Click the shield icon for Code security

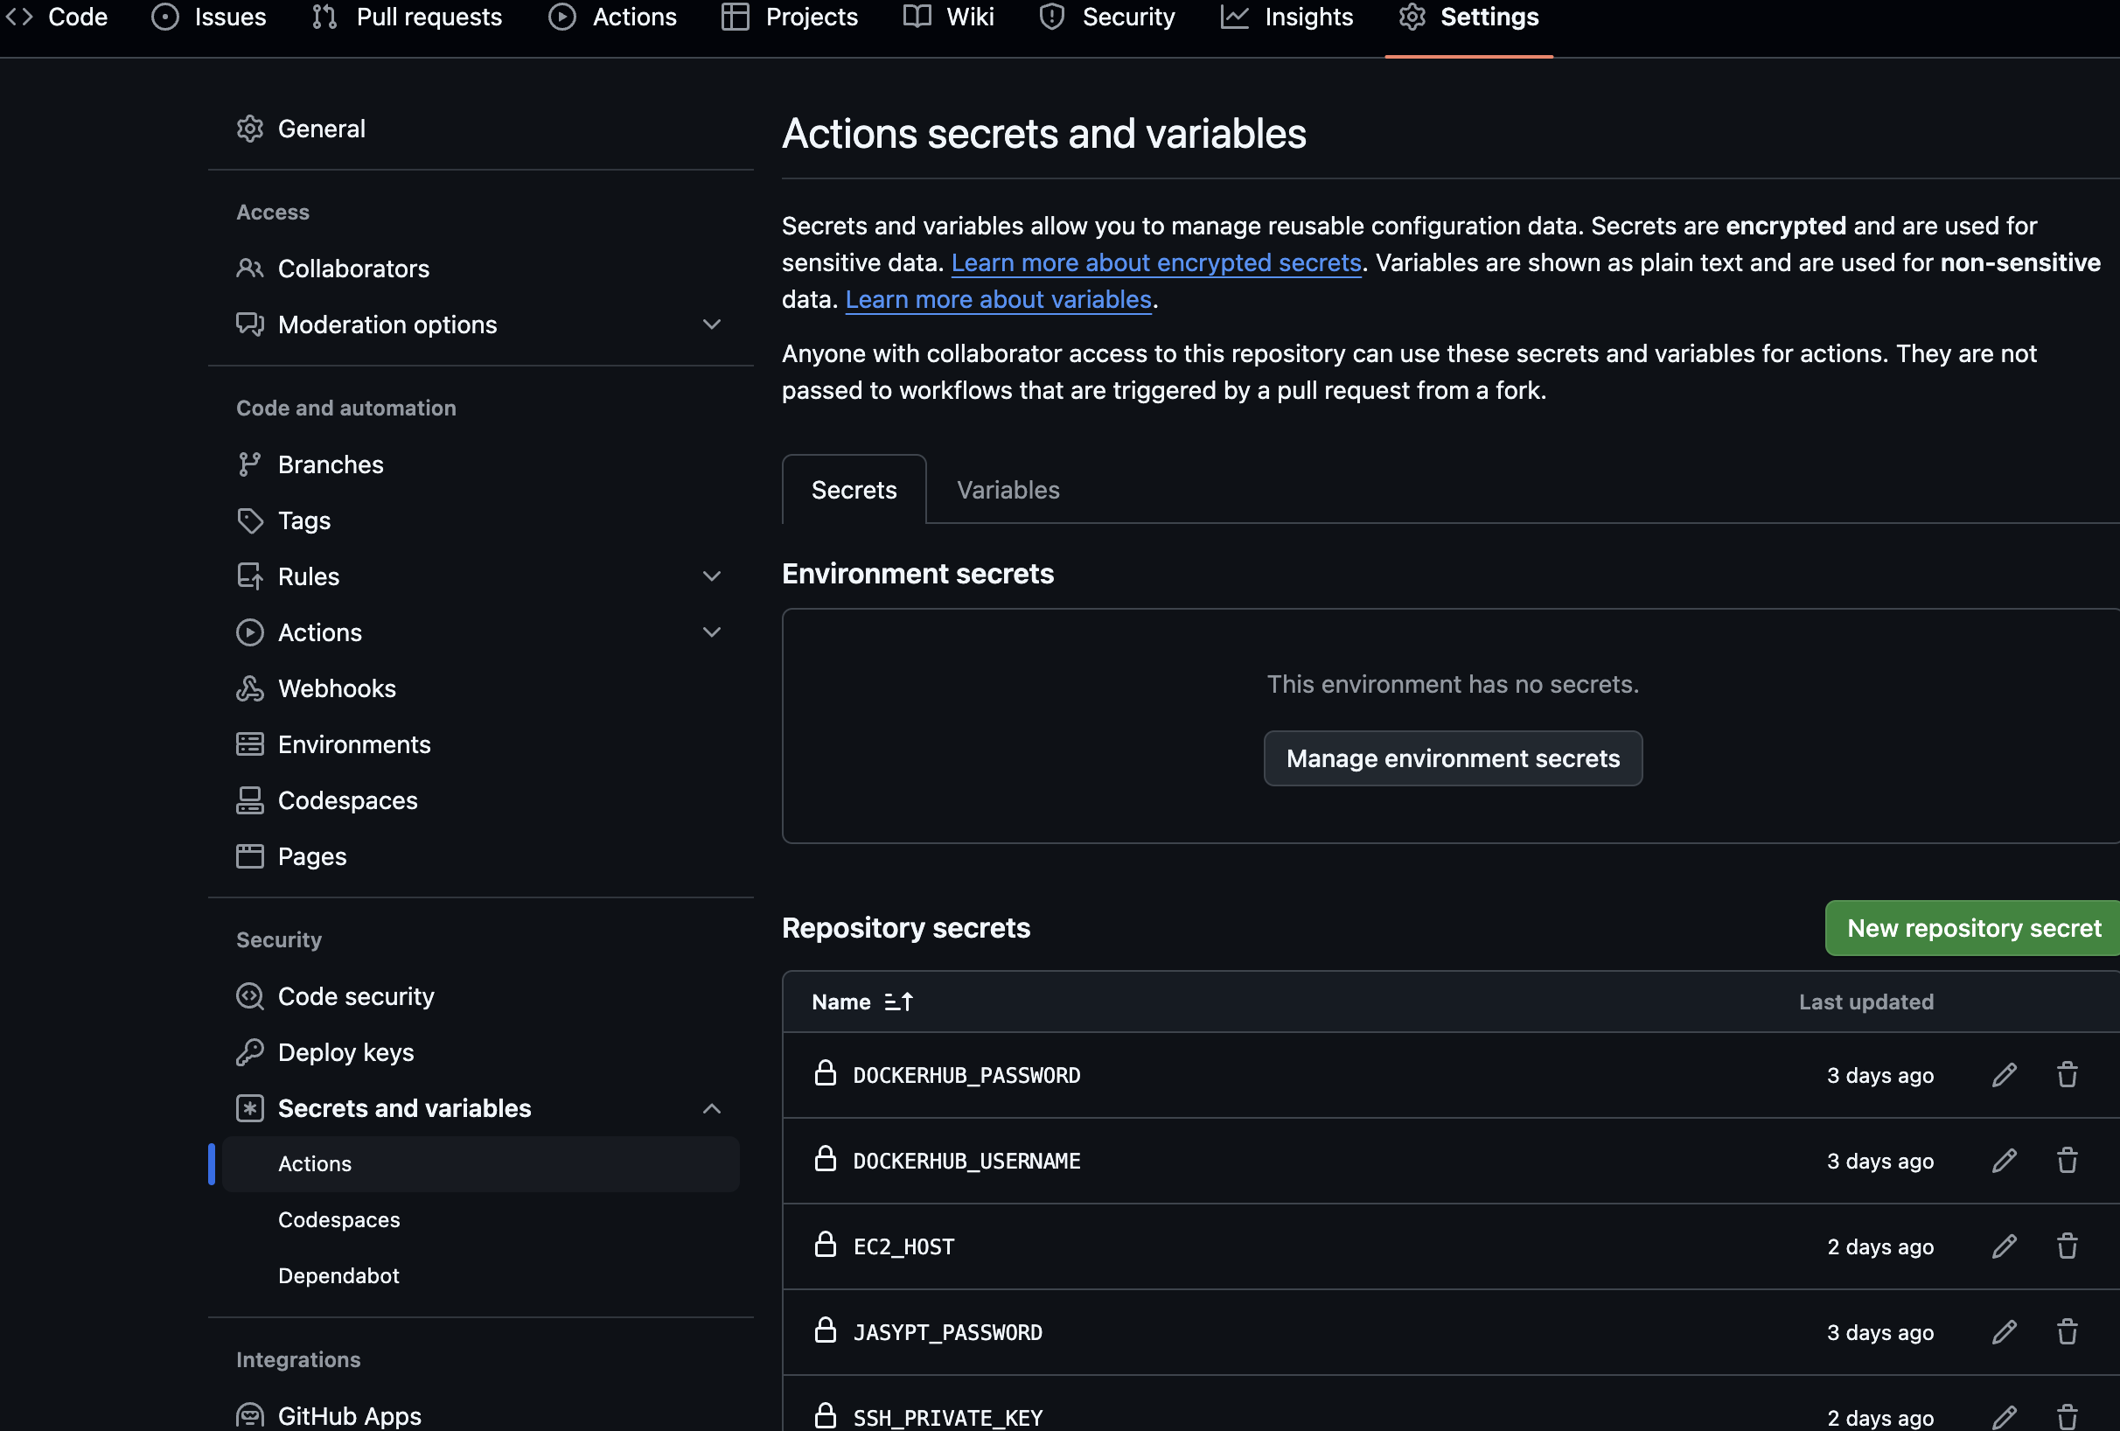(x=249, y=996)
